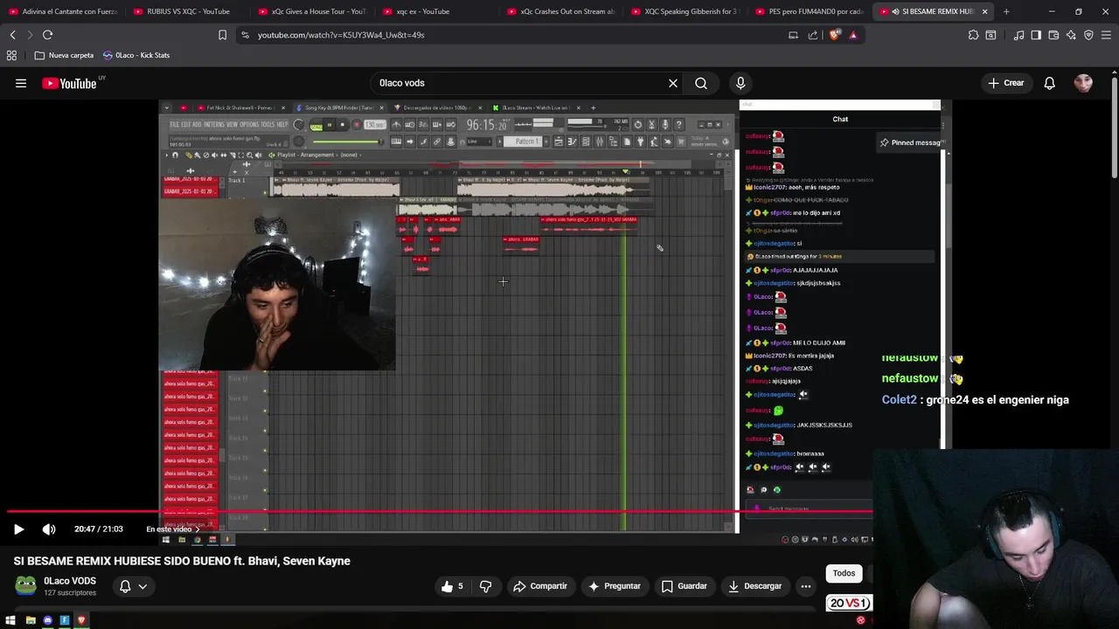Open the Brave Shields lion icon
1119x629 pixels.
835,35
